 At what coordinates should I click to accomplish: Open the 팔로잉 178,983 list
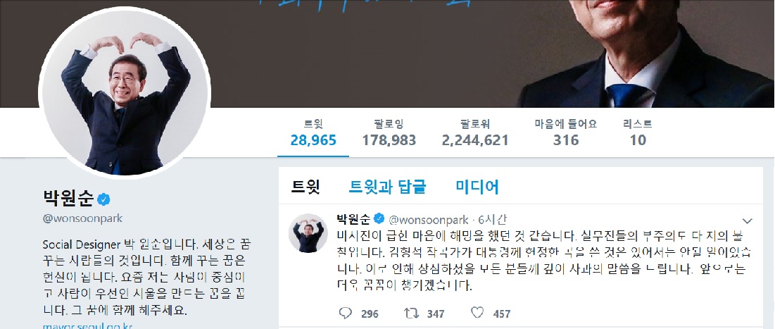pyautogui.click(x=389, y=133)
